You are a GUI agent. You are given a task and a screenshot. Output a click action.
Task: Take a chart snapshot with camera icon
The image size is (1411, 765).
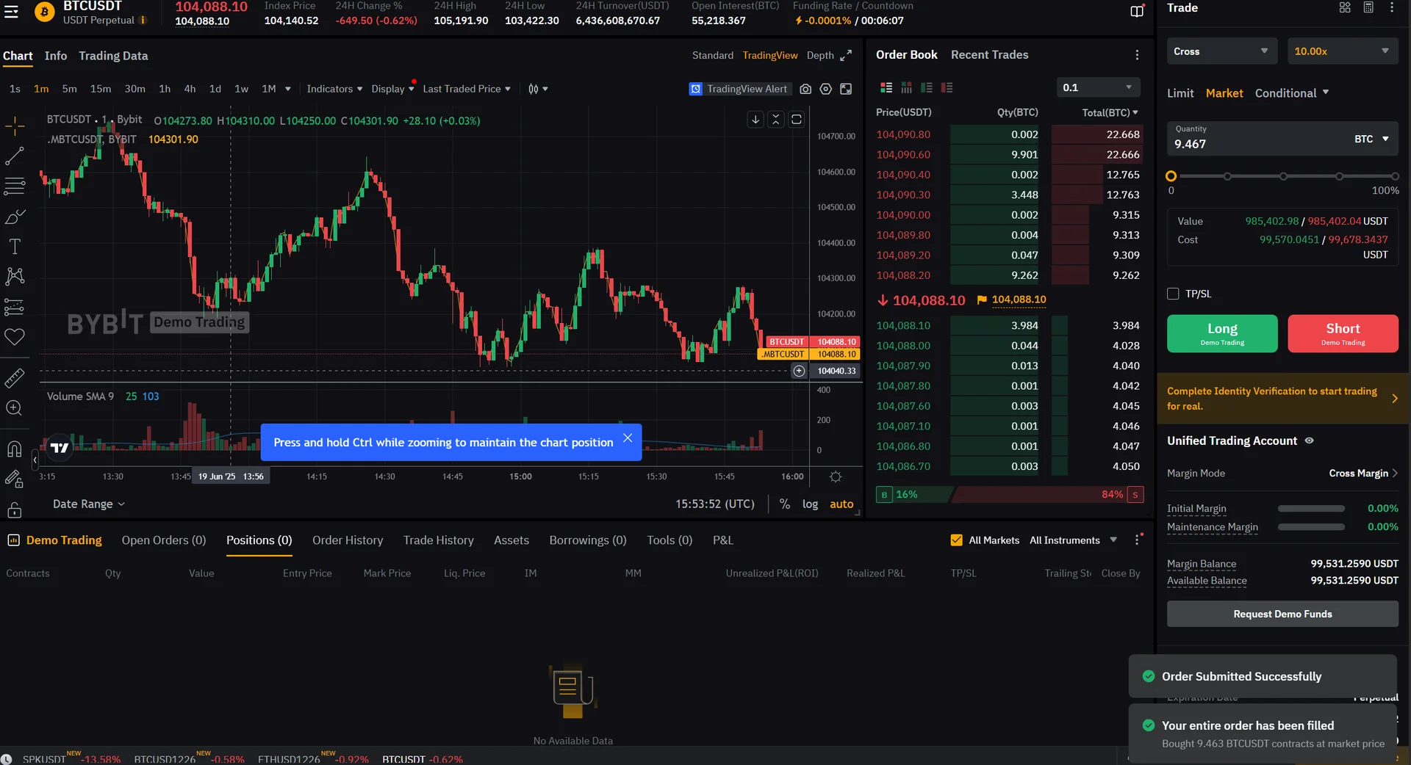pos(805,89)
